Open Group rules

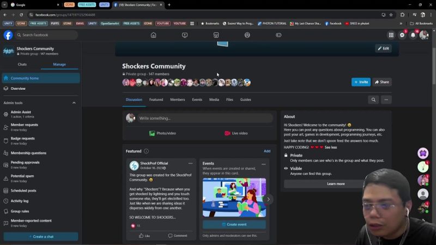pyautogui.click(x=41, y=211)
